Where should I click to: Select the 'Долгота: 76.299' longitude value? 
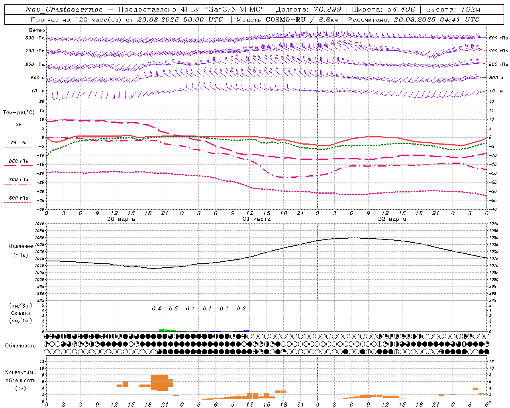(308, 10)
